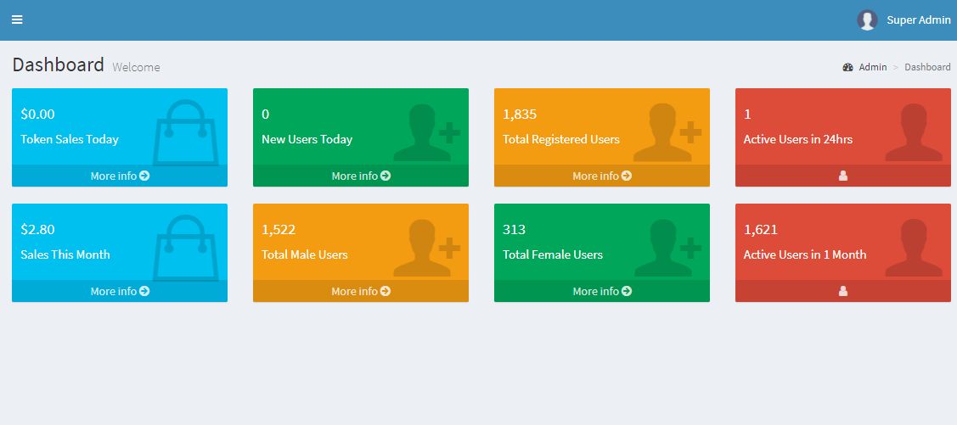Go to Admin in the breadcrumb
Image resolution: width=957 pixels, height=425 pixels.
pos(873,67)
